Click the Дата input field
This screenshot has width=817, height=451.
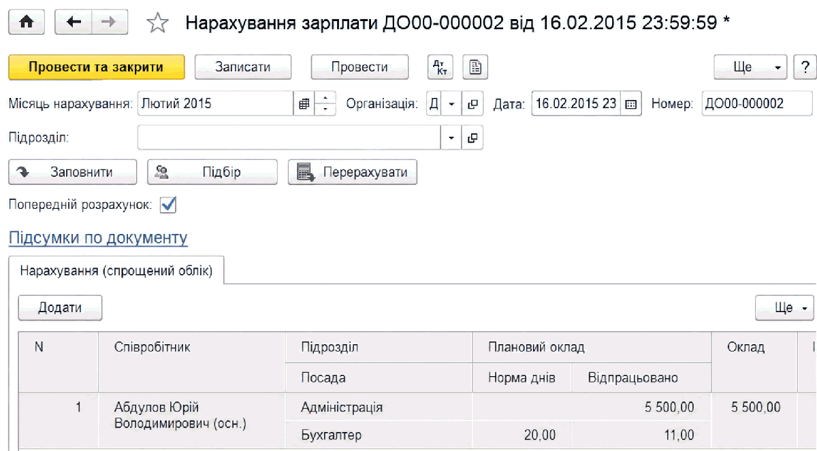click(x=575, y=104)
